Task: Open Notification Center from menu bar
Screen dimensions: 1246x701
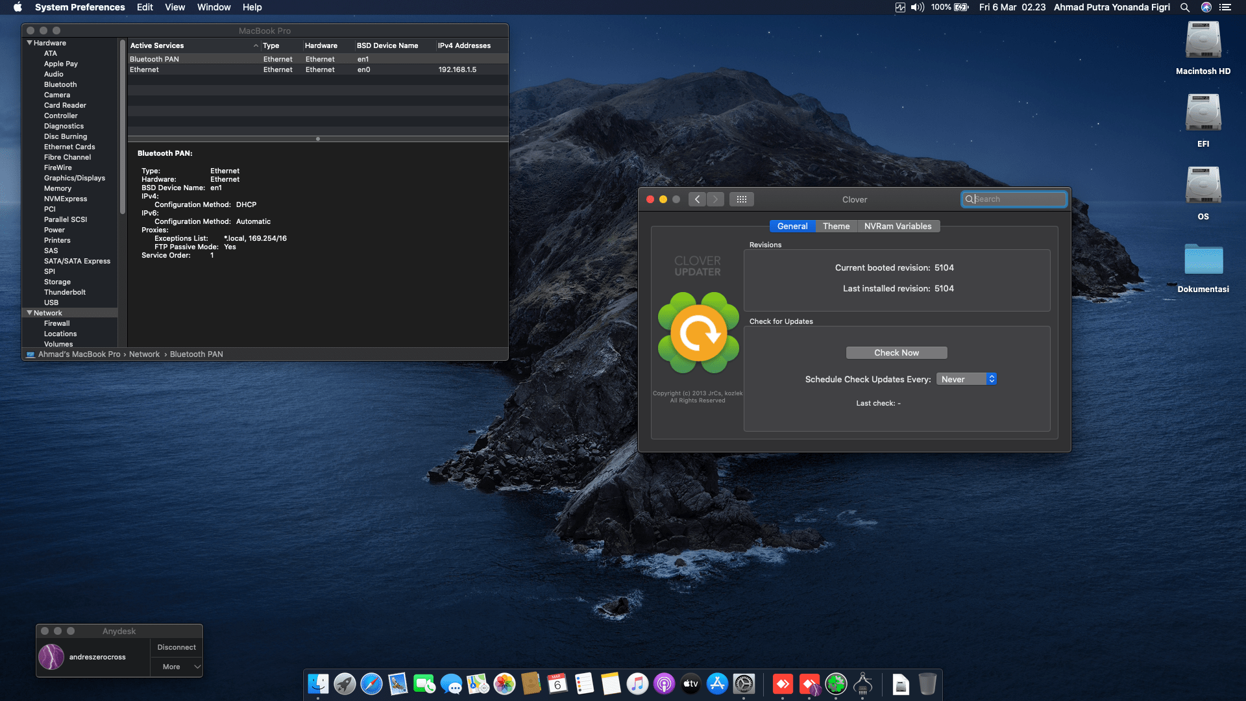Action: pos(1225,7)
